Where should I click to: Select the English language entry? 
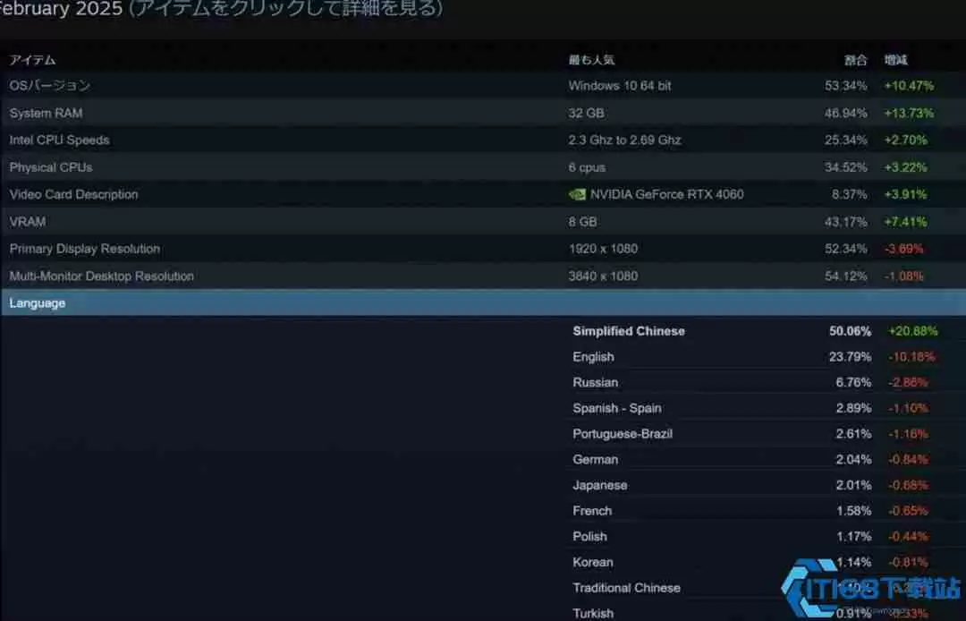point(593,356)
